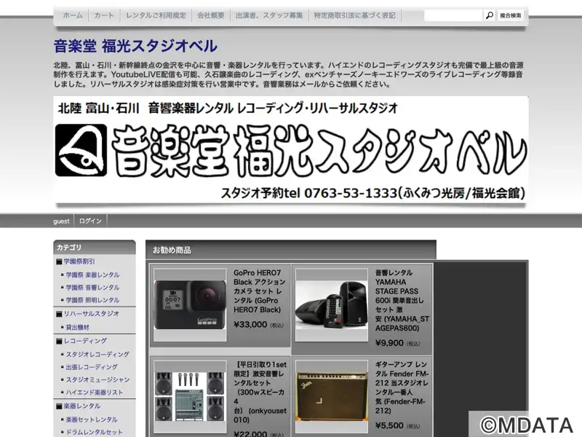Screen dimensions: 582x437
Task: Select the 学園祭割引 category
Action: pos(79,261)
